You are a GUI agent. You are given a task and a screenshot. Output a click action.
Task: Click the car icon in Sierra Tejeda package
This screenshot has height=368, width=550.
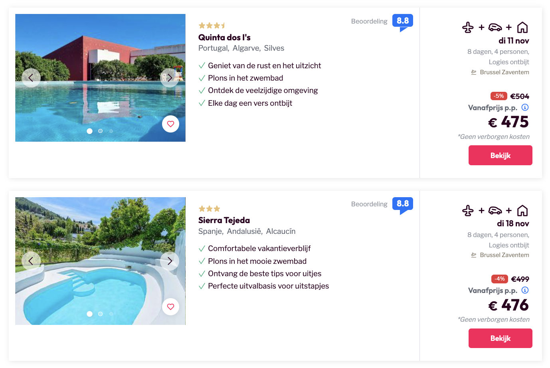[x=495, y=210]
